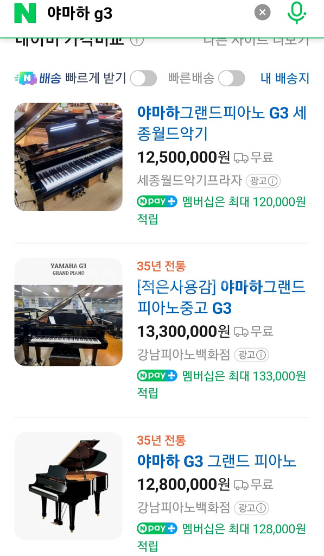Click the 야마하 g3 search input field
The image size is (324, 556).
pos(136,13)
